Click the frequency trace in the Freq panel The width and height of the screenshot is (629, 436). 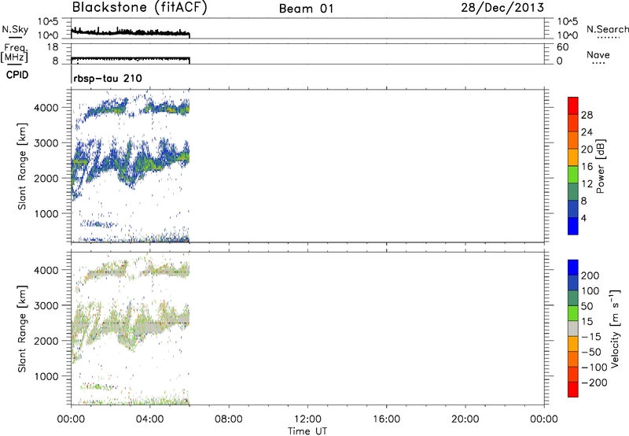tap(131, 58)
